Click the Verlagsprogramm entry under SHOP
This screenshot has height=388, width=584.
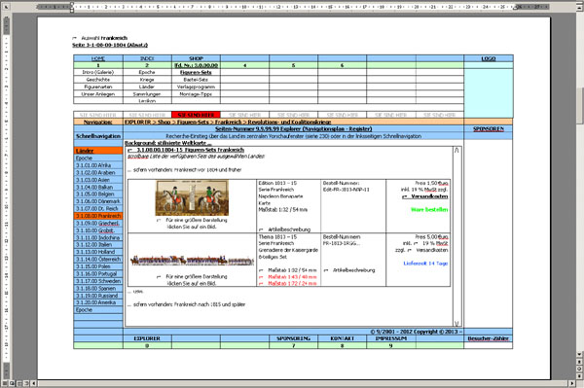196,87
